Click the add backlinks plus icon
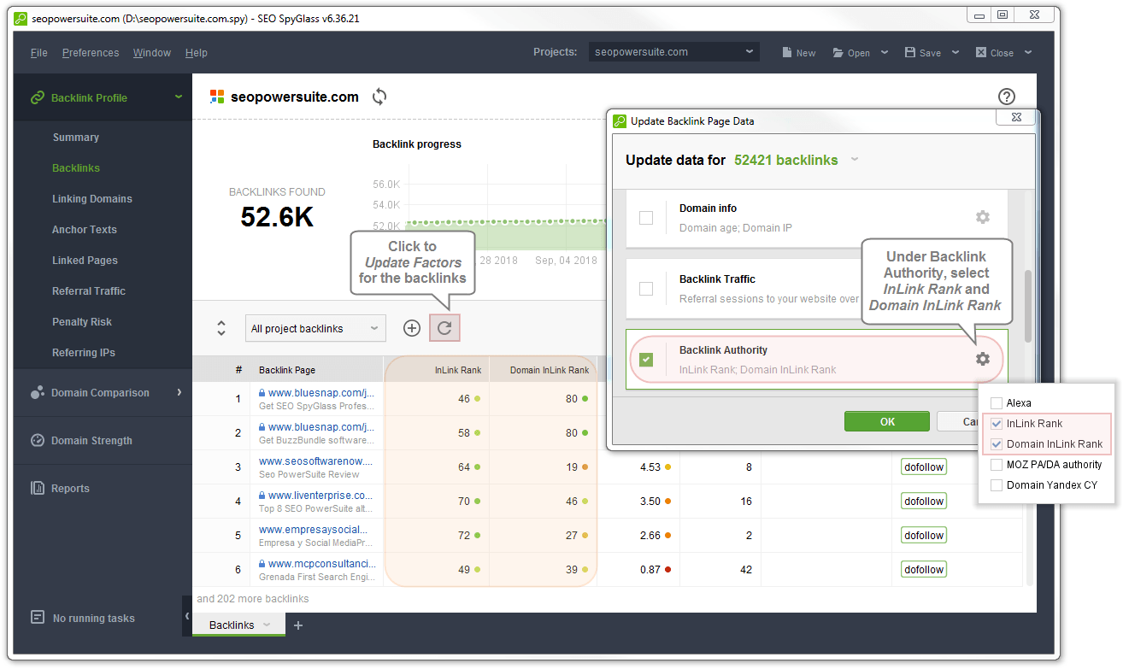Image resolution: width=1129 pixels, height=669 pixels. 412,328
